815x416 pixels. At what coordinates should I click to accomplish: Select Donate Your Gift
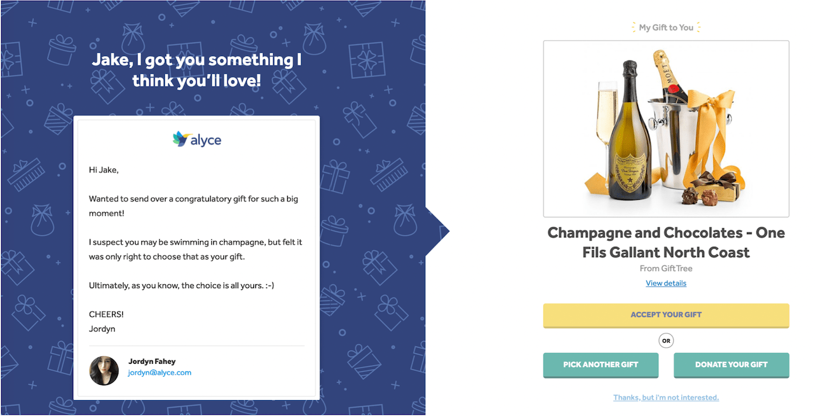[x=732, y=365]
